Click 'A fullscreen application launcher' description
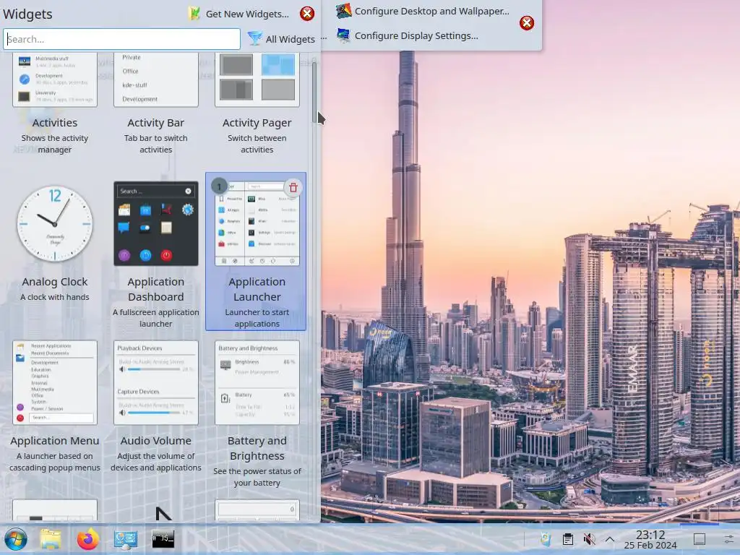The width and height of the screenshot is (740, 555). click(x=156, y=318)
